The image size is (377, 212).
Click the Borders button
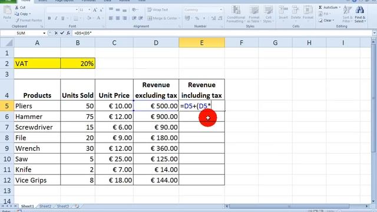[x=76, y=18]
